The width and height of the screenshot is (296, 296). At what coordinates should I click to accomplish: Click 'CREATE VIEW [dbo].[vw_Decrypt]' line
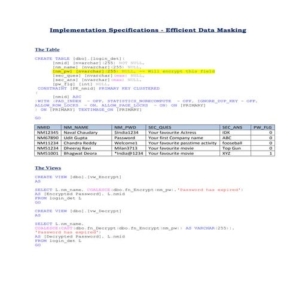78,211
